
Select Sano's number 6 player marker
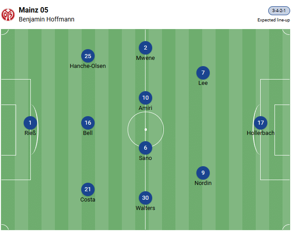click(x=145, y=148)
